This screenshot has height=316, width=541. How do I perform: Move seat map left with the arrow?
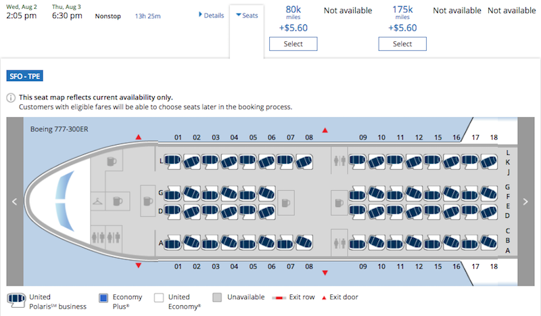coord(14,202)
